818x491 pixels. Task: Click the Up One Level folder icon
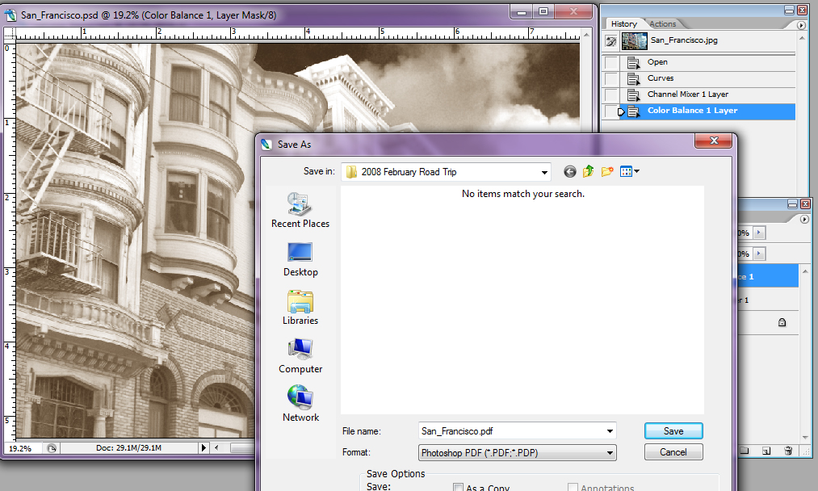click(589, 171)
